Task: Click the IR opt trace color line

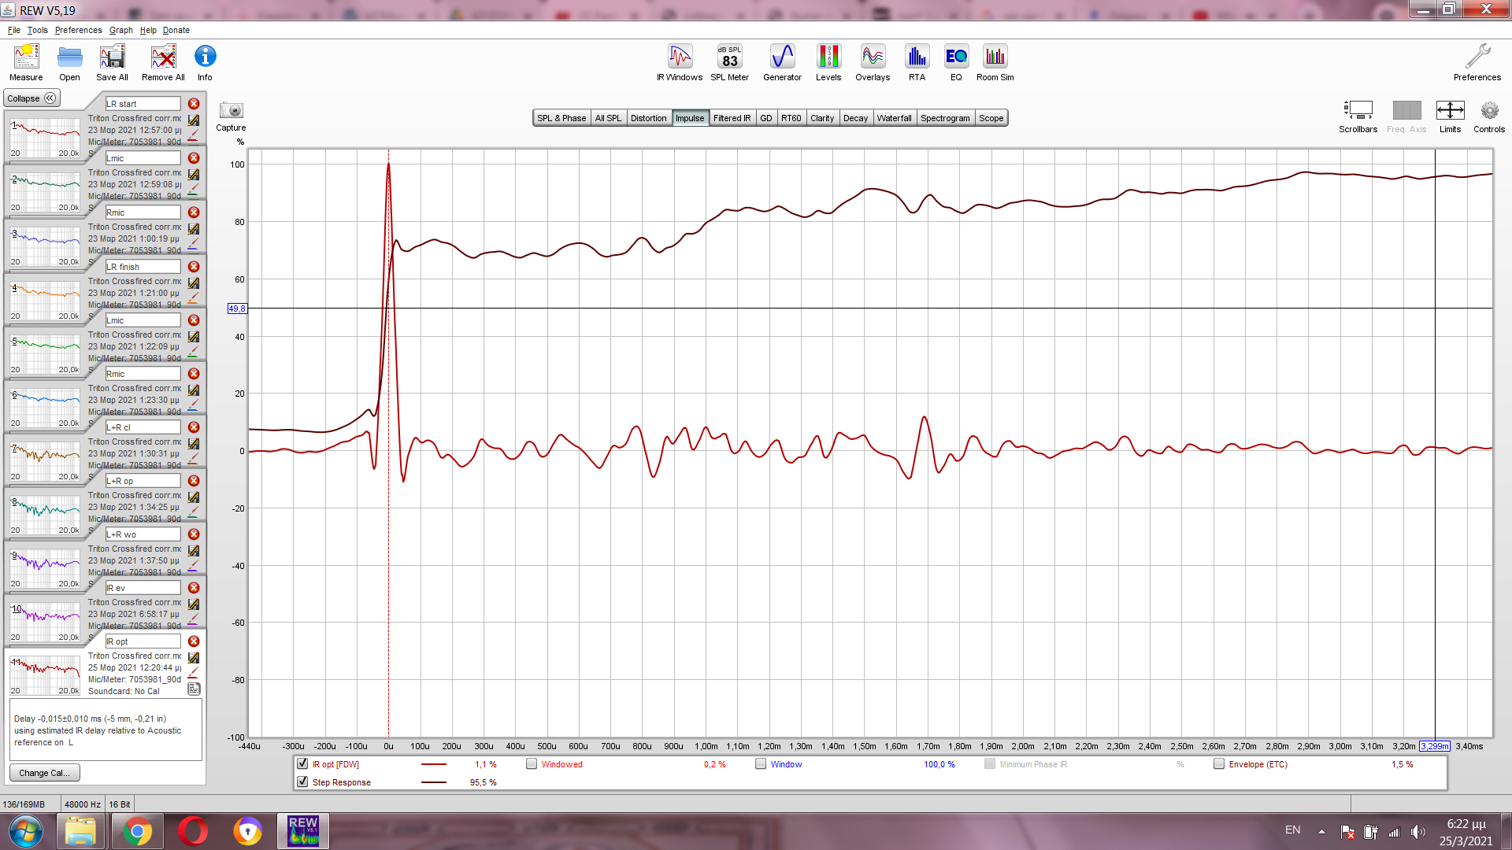Action: pos(434,764)
